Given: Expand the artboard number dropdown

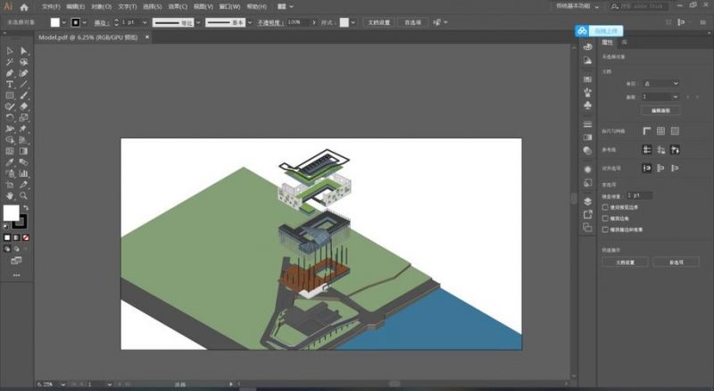Looking at the screenshot, I should click(660, 96).
